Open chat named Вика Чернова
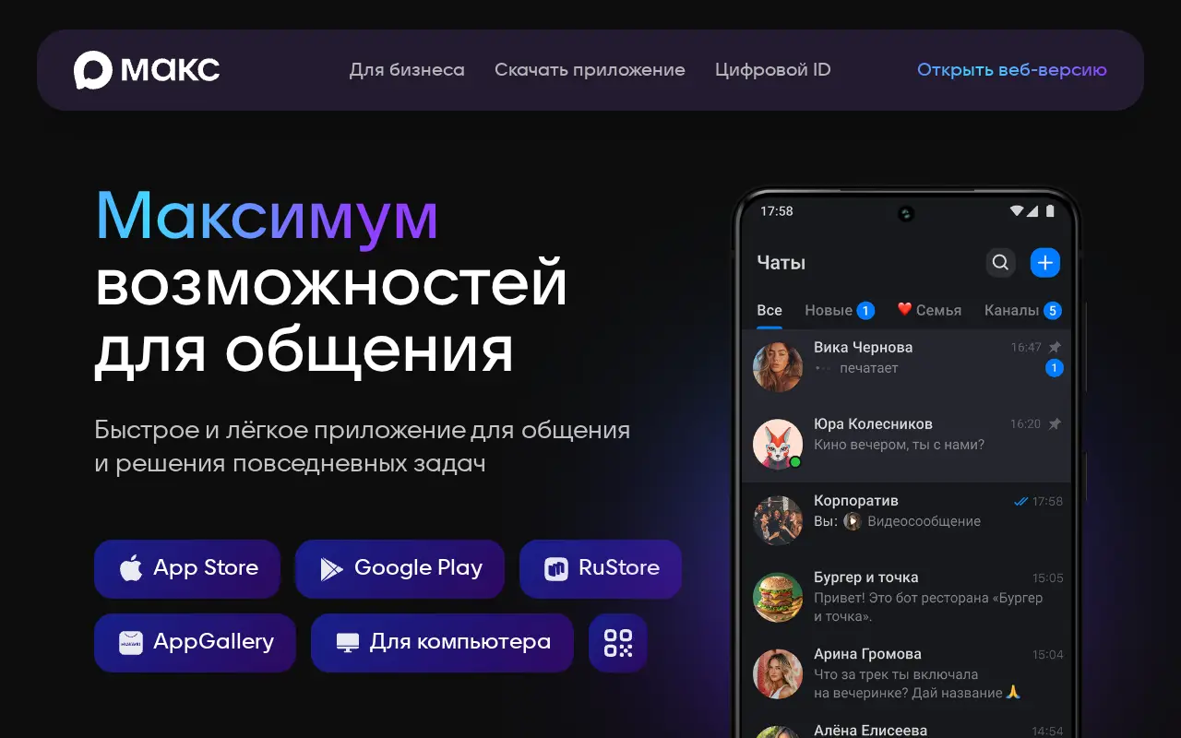 [x=864, y=348]
